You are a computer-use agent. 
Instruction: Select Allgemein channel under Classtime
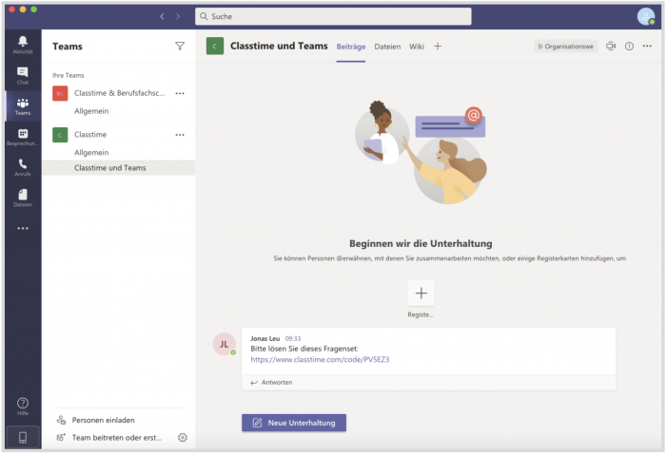coord(91,153)
